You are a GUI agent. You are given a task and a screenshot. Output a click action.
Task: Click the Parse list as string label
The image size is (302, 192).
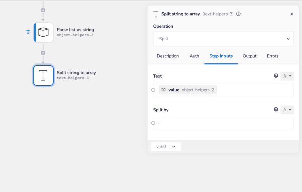tap(75, 30)
